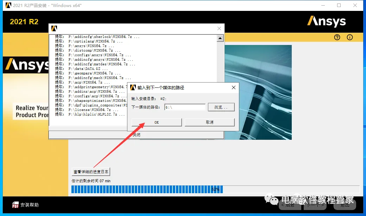The height and width of the screenshot is (216, 366).
Task: Click 查看详细的进度日志 button
Action: [x=91, y=172]
